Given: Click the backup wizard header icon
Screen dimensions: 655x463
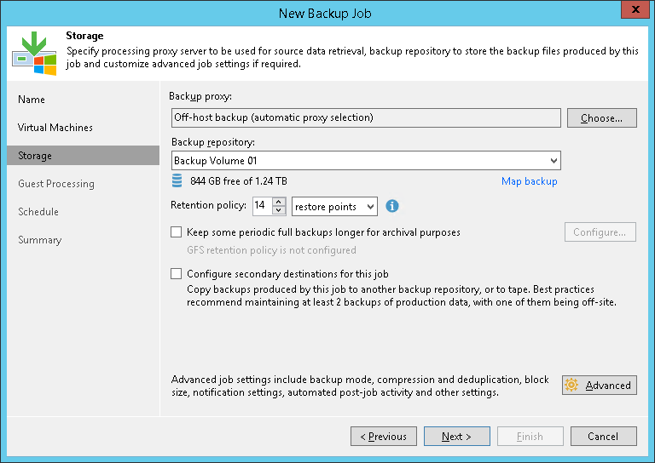Looking at the screenshot, I should 33,53.
